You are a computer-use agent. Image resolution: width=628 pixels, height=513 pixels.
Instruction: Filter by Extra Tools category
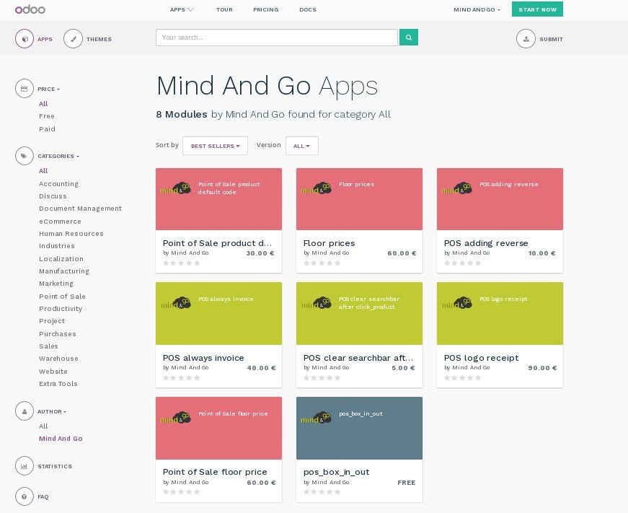(x=58, y=384)
